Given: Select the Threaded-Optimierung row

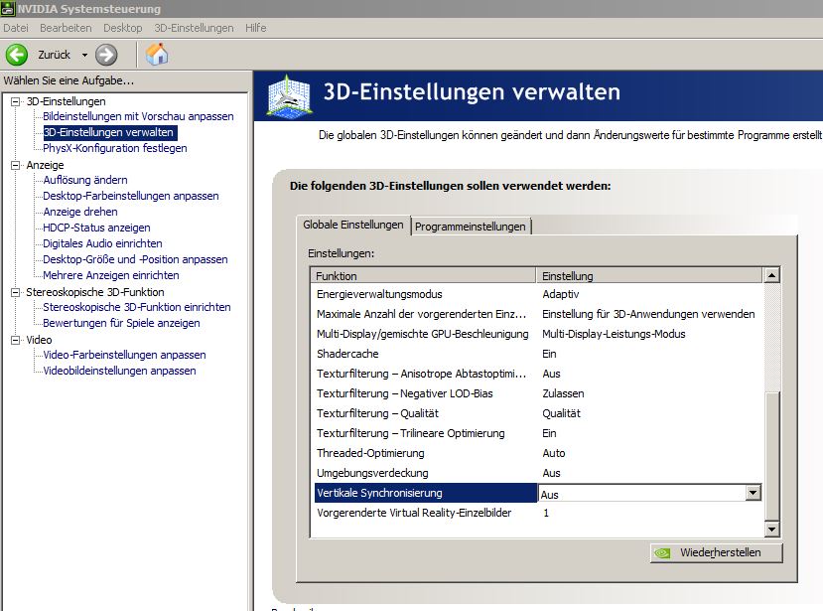Looking at the screenshot, I should click(x=536, y=453).
